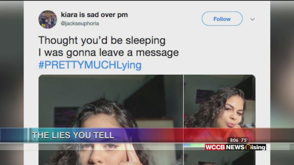The width and height of the screenshot is (294, 165).
Task: Click the 'ising' text of the Rising logo
Action: (x=258, y=147)
